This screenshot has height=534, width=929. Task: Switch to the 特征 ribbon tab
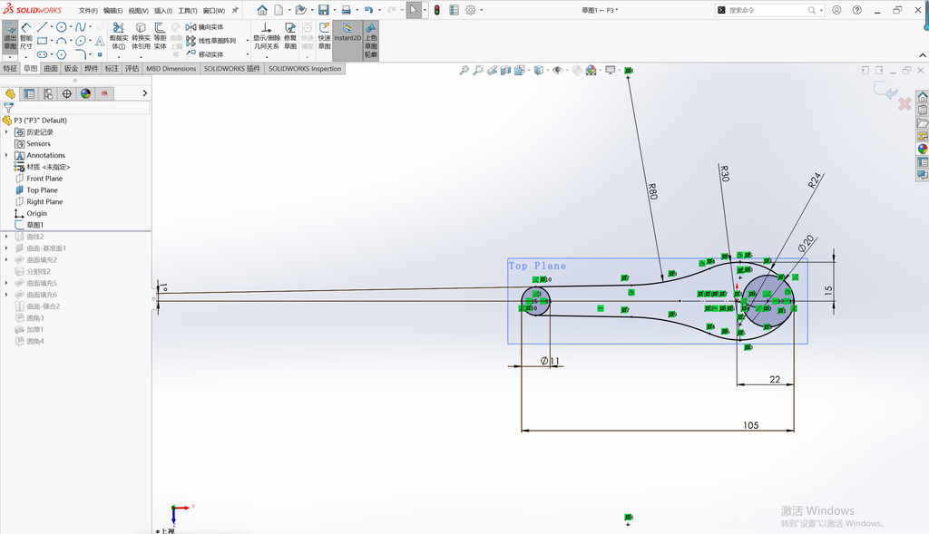[x=10, y=69]
